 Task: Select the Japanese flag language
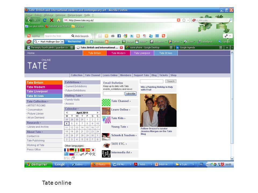(x=93, y=150)
